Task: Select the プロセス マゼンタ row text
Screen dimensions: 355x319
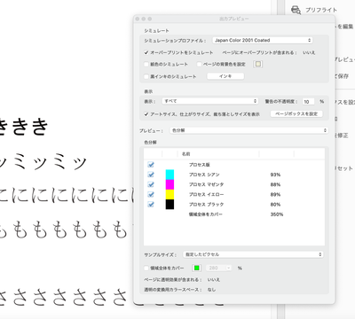Action: [x=207, y=184]
